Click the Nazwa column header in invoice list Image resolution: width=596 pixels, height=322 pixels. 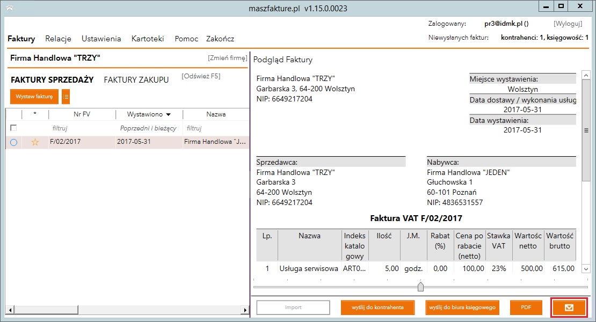[x=216, y=114]
